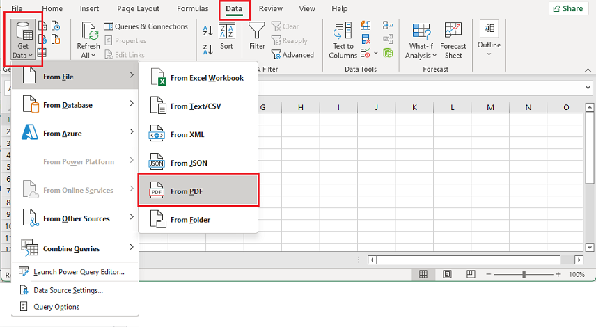Click the Recent Sources icon with clock
596x327 pixels.
56,26
